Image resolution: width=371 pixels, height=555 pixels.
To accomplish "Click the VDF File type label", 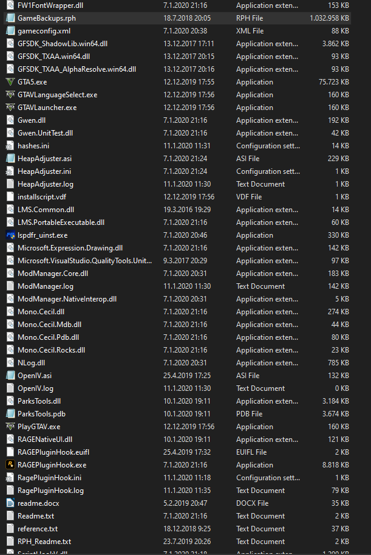I will [x=249, y=197].
